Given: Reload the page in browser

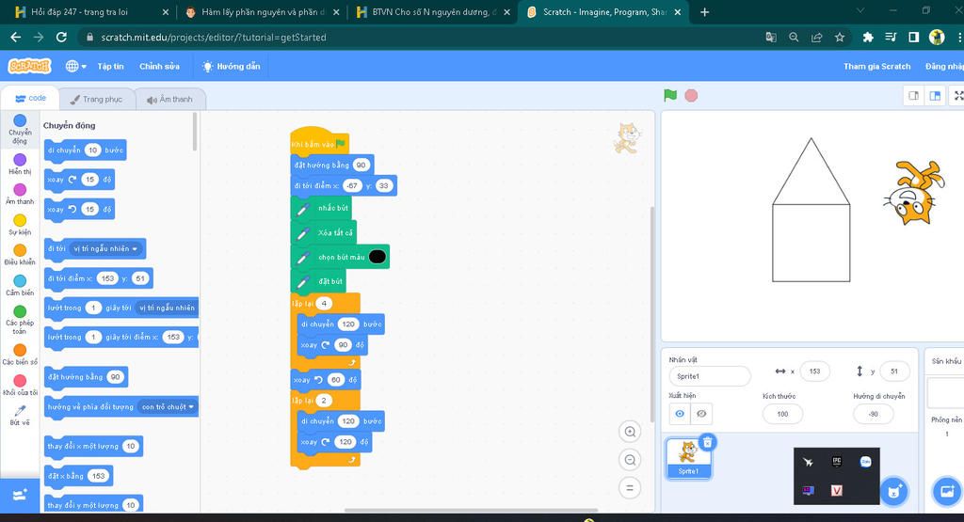Looking at the screenshot, I should point(61,38).
